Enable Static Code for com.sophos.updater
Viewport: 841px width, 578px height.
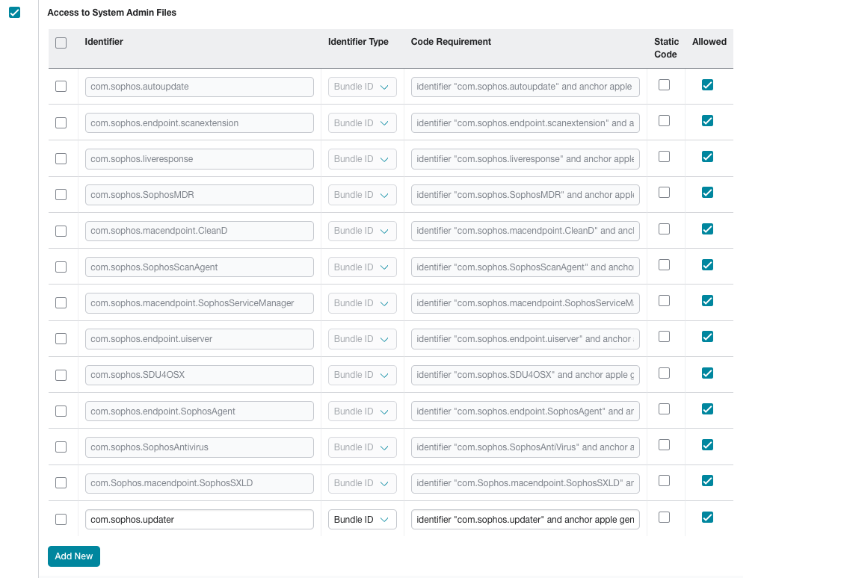pos(664,517)
